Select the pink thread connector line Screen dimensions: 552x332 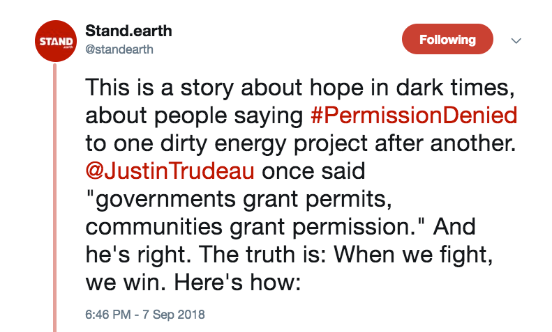(x=55, y=197)
